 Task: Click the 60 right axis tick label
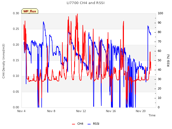click(159, 51)
